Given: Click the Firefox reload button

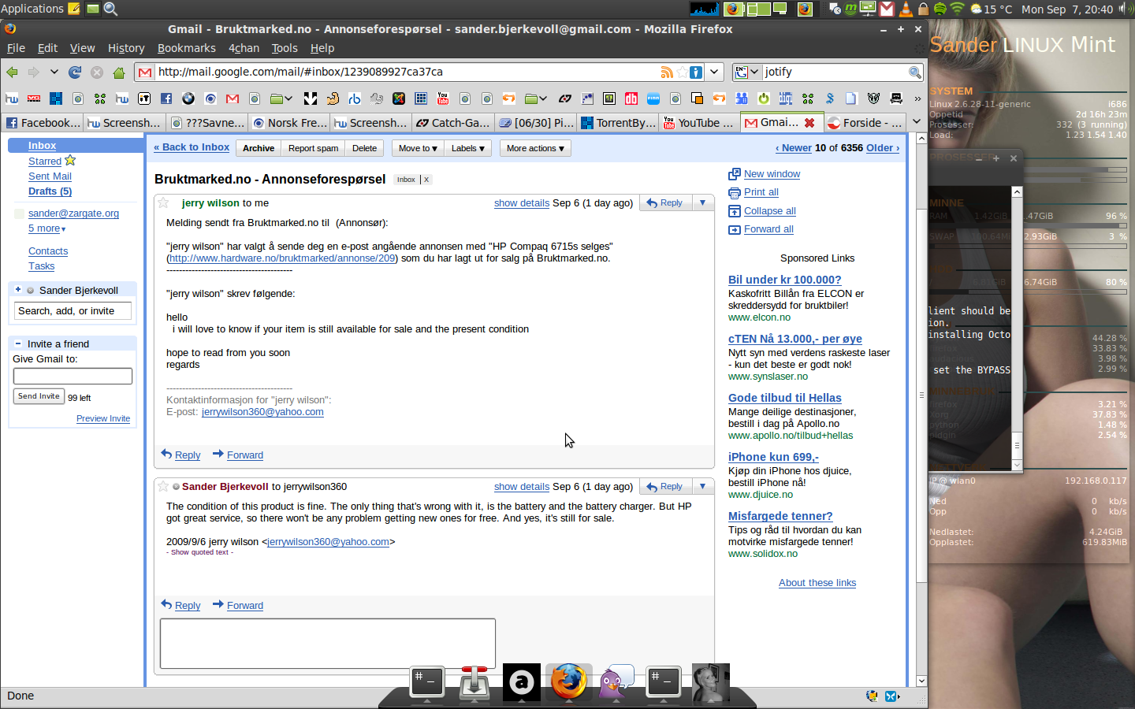Looking at the screenshot, I should [75, 72].
